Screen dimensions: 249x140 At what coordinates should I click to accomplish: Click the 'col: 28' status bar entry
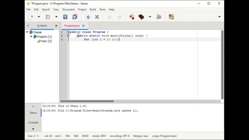(x=48, y=136)
